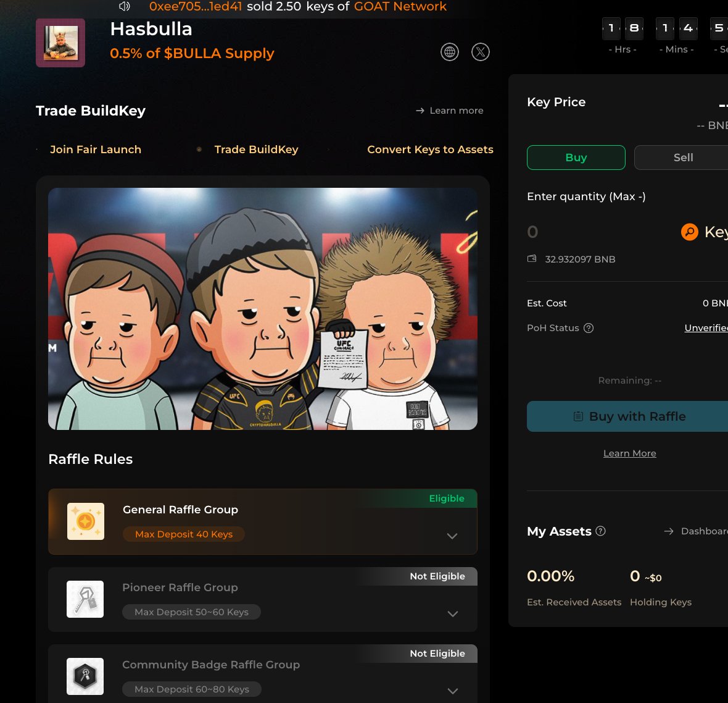Switch to Trade BuildKey step

click(256, 149)
